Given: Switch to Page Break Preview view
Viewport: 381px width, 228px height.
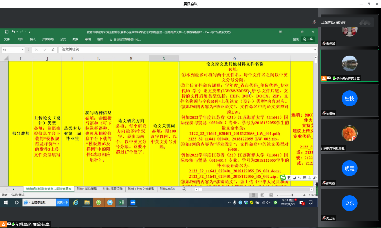Looking at the screenshot, I should click(271, 195).
